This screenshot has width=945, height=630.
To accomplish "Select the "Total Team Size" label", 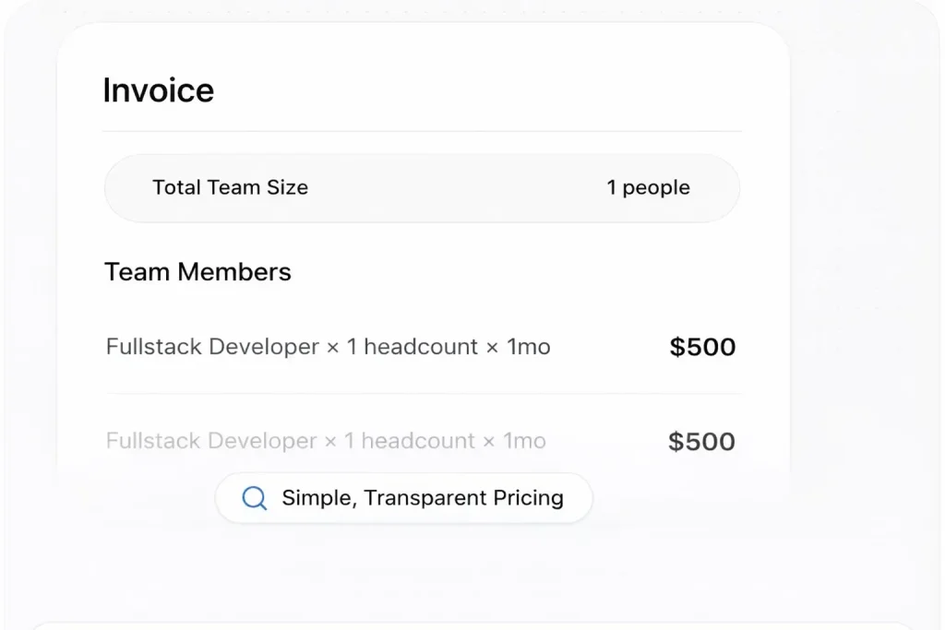I will coord(230,187).
